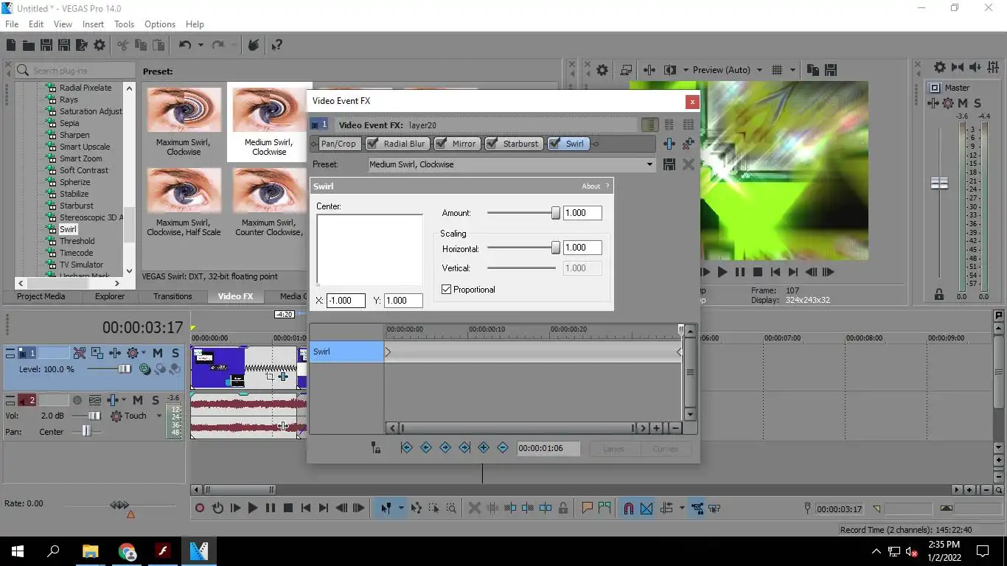Solo video track 1
The height and width of the screenshot is (566, 1007).
pos(175,353)
